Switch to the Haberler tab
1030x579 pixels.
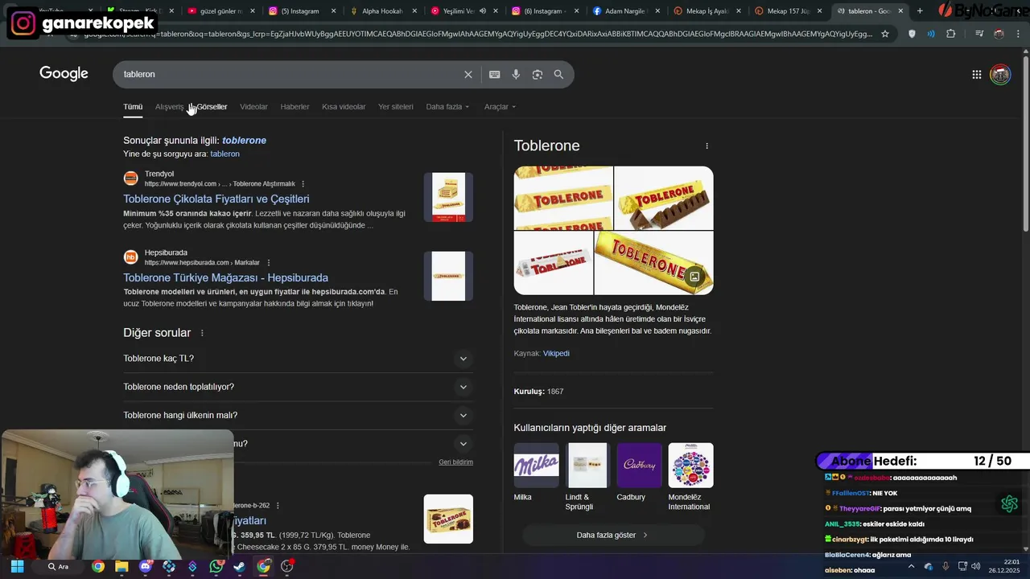tap(295, 107)
